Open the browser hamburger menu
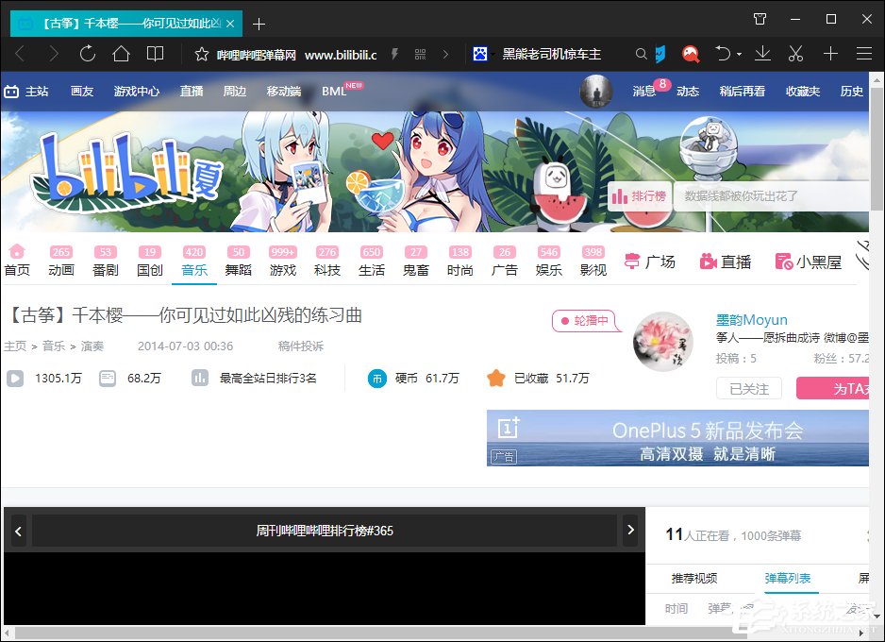885x642 pixels. click(864, 54)
